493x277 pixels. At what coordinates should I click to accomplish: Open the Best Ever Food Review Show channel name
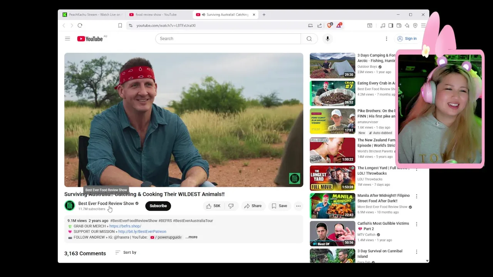pyautogui.click(x=106, y=204)
